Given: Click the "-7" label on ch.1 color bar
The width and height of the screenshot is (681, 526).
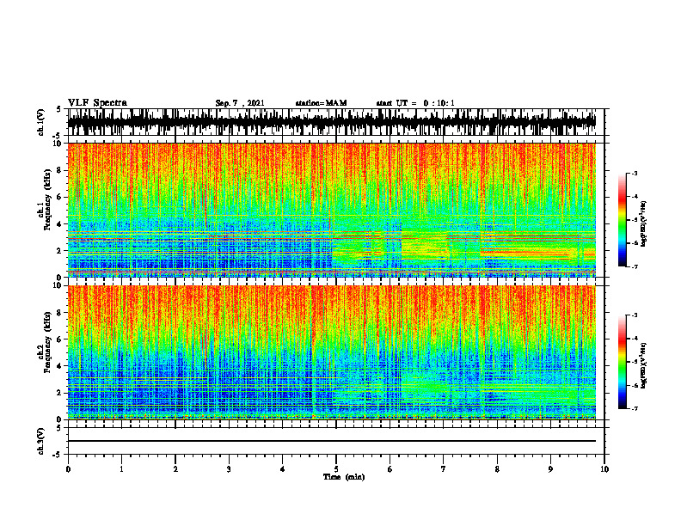Looking at the screenshot, I should coord(635,266).
